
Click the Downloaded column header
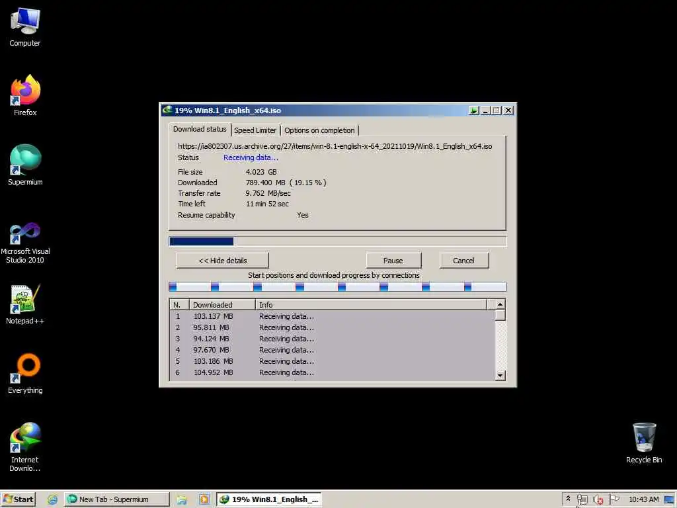(222, 305)
